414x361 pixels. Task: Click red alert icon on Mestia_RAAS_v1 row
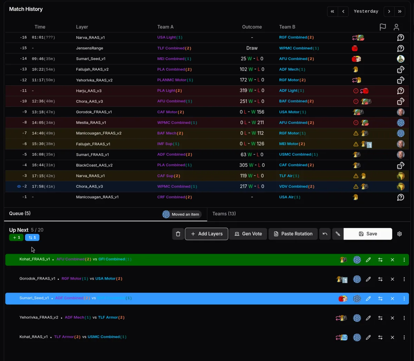coord(356,123)
